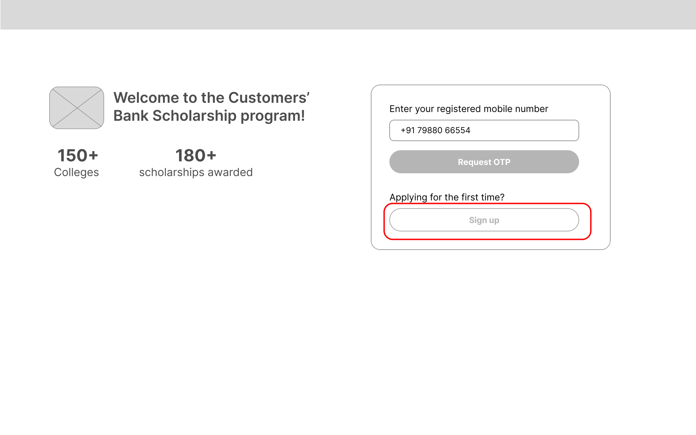Click 'Enter your registered mobile number' label
The image size is (696, 435).
[468, 109]
